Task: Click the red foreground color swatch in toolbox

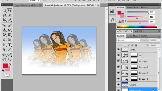Action: point(5,66)
